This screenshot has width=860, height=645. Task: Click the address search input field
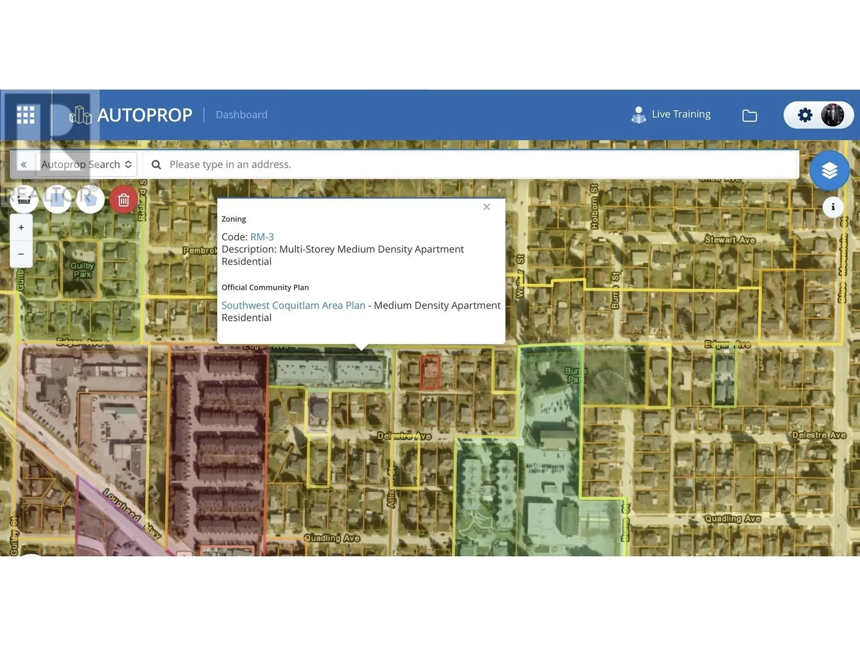coord(473,164)
